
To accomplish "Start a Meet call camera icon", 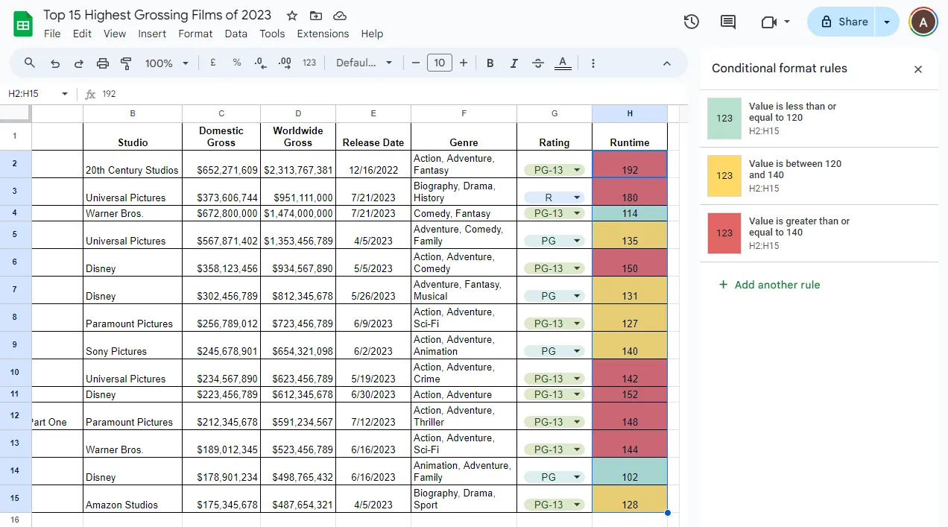I will pyautogui.click(x=769, y=22).
